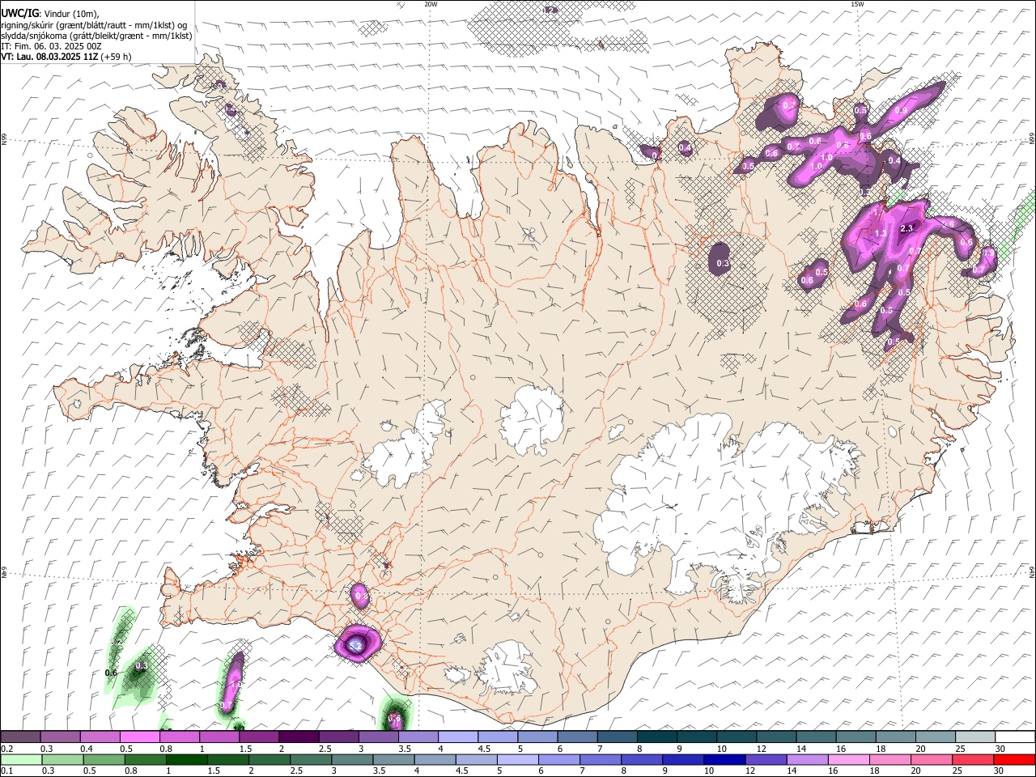1036x777 pixels.
Task: Pick the white 30 swatch in top legend row
Action: click(1015, 737)
